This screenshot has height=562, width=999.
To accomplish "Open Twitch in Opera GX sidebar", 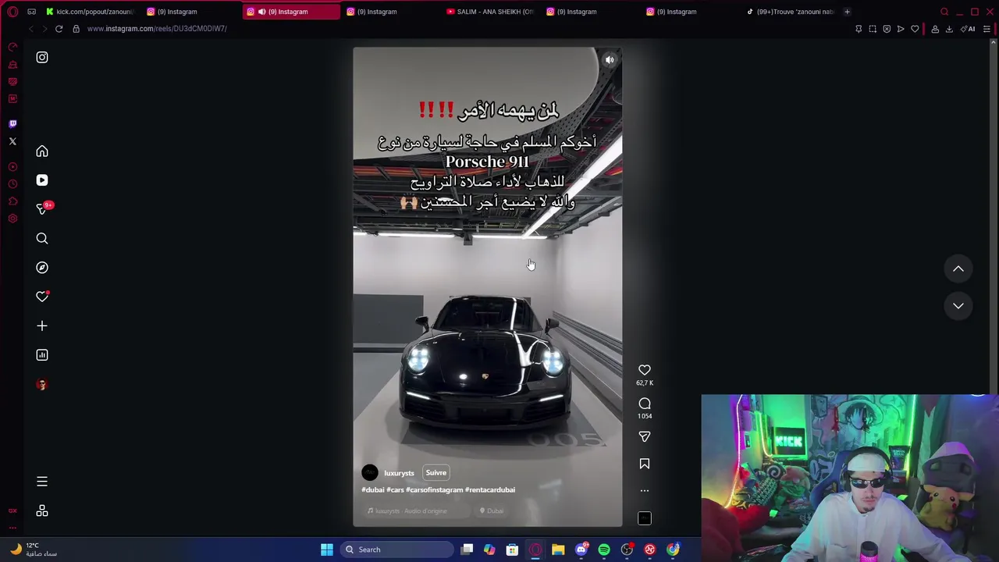I will pyautogui.click(x=12, y=124).
